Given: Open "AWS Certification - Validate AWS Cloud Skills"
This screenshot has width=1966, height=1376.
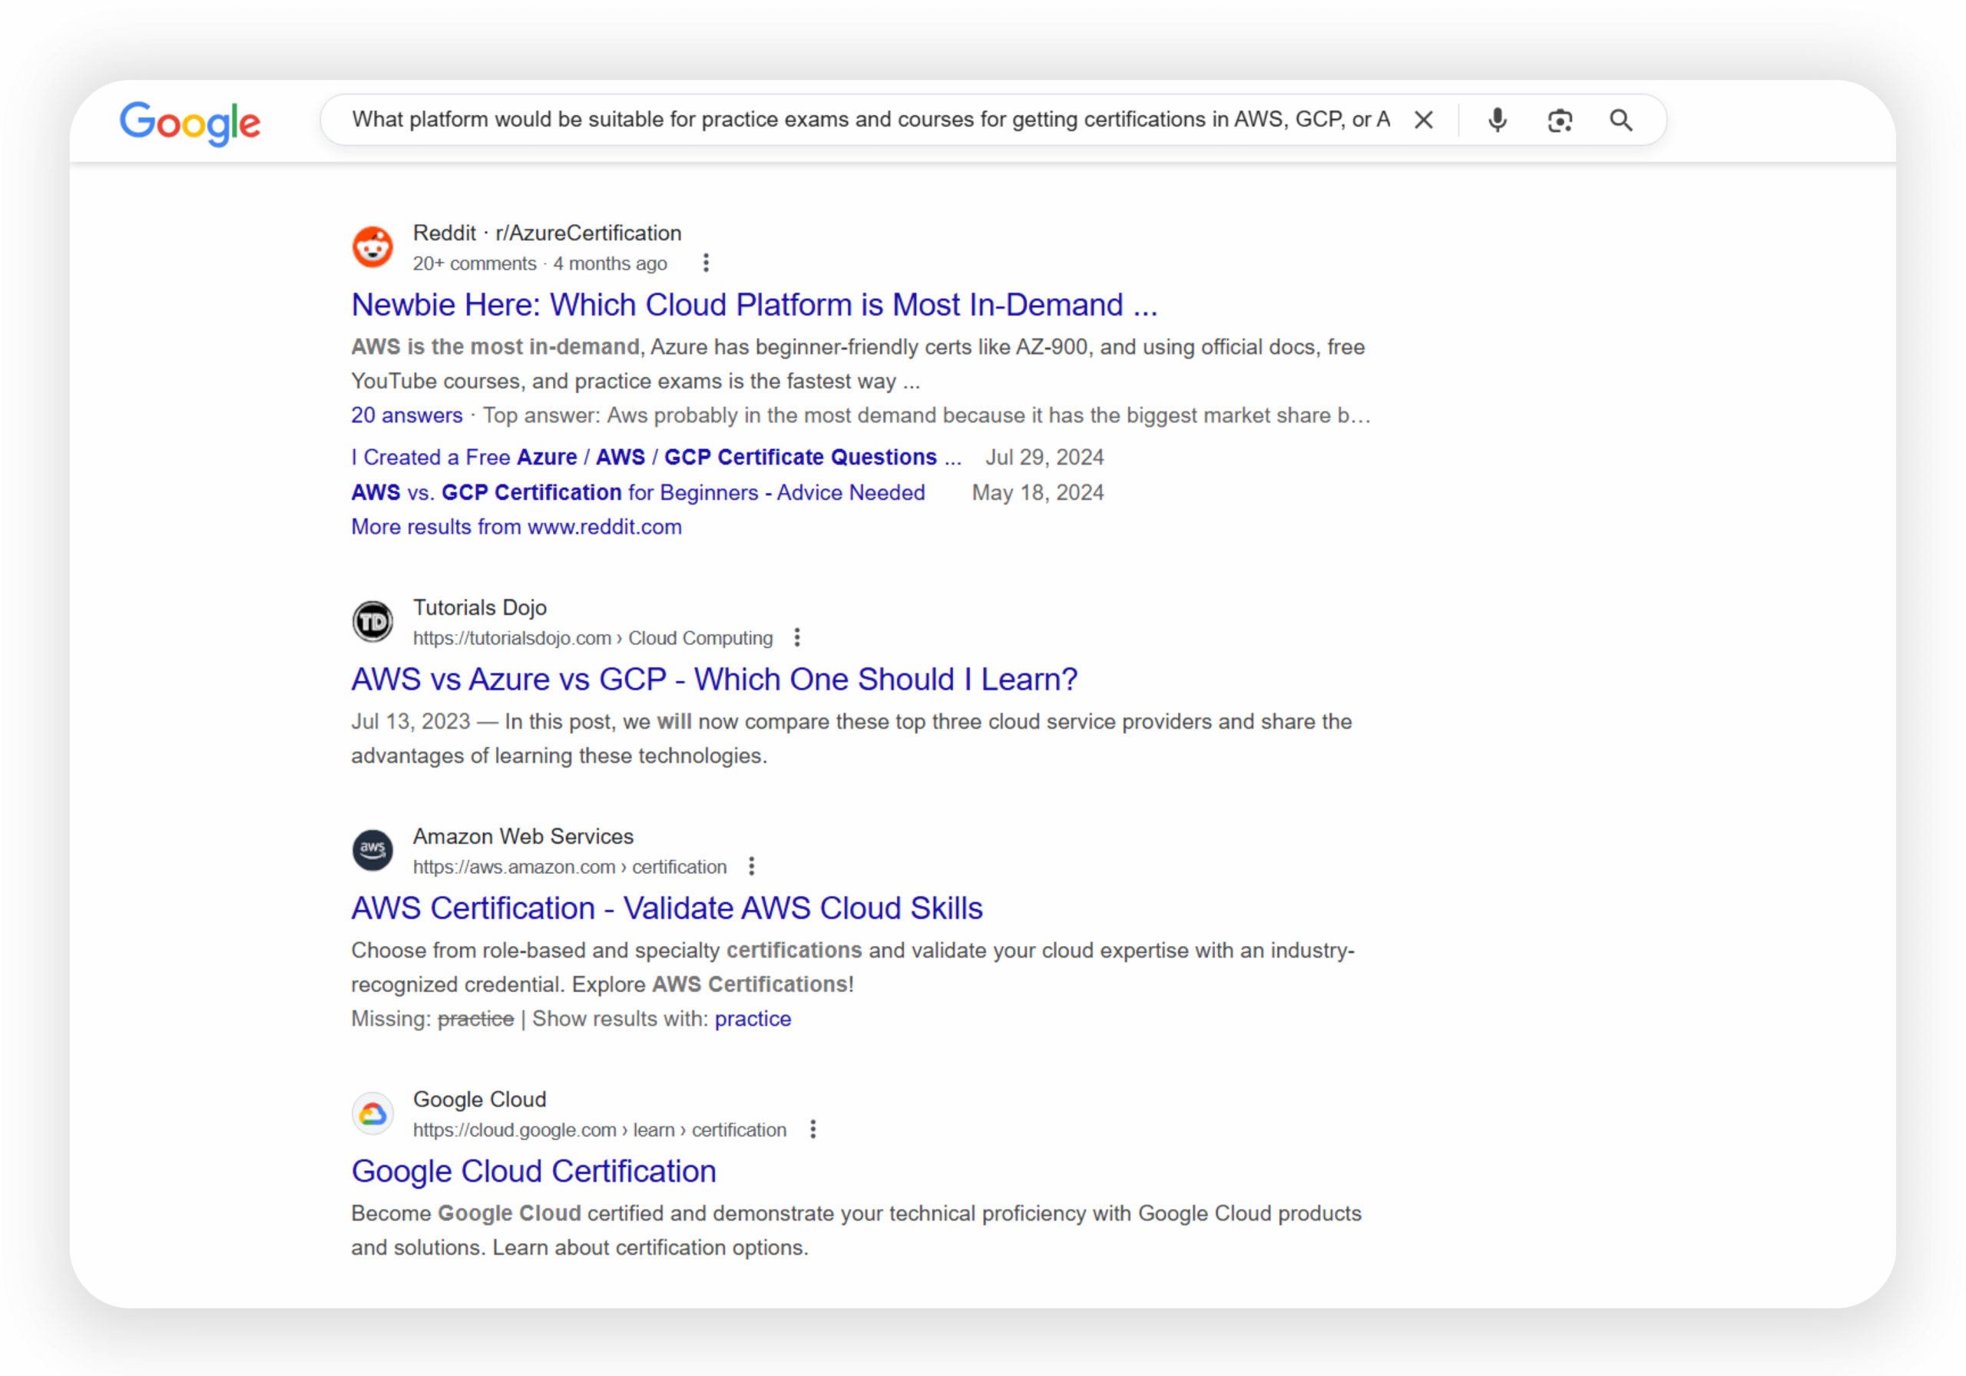Looking at the screenshot, I should point(667,908).
